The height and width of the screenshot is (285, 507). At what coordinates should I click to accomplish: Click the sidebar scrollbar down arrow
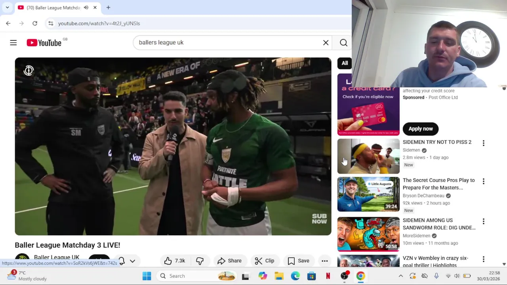tap(504, 264)
